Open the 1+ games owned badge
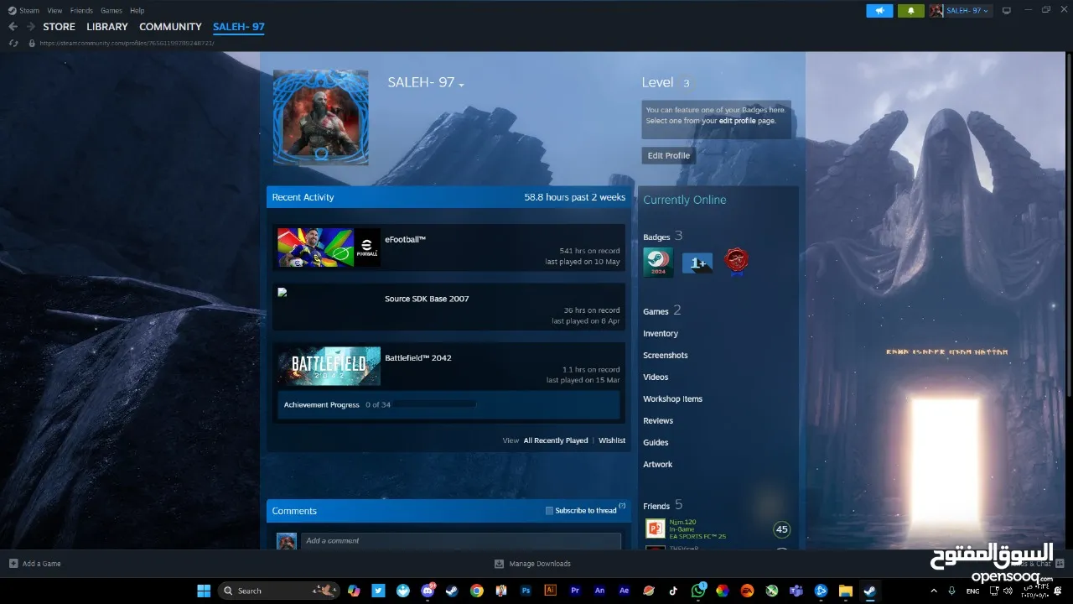This screenshot has width=1073, height=604. 697,263
